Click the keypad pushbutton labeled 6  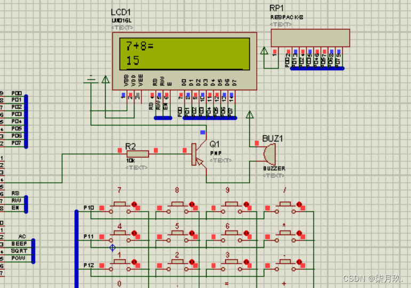pos(232,236)
